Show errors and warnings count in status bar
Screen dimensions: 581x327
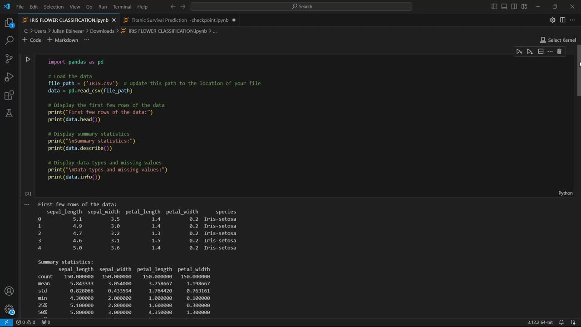25,322
